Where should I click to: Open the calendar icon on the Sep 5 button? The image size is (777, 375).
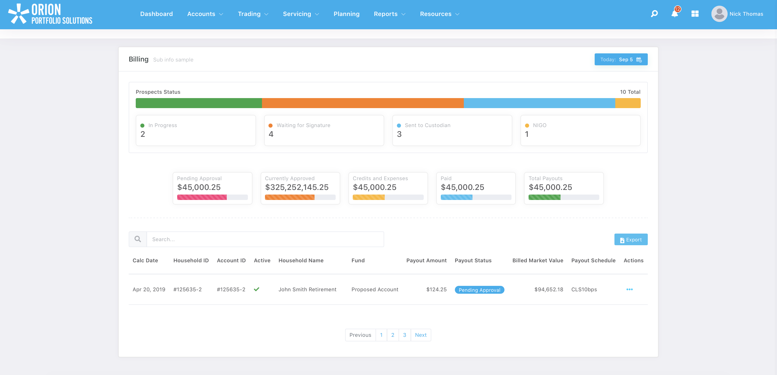tap(639, 60)
